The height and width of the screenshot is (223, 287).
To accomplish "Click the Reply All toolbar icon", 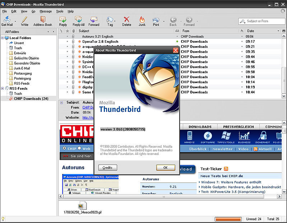I will 78,19.
